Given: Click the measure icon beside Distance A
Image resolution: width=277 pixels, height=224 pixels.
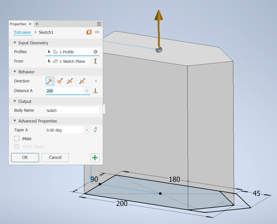Looking at the screenshot, I should click(95, 91).
